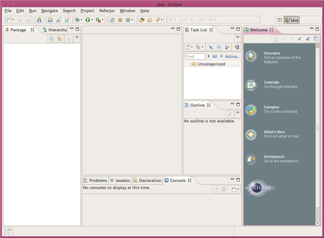The image size is (324, 238).
Task: Open the Navigate menu
Action: point(49,11)
